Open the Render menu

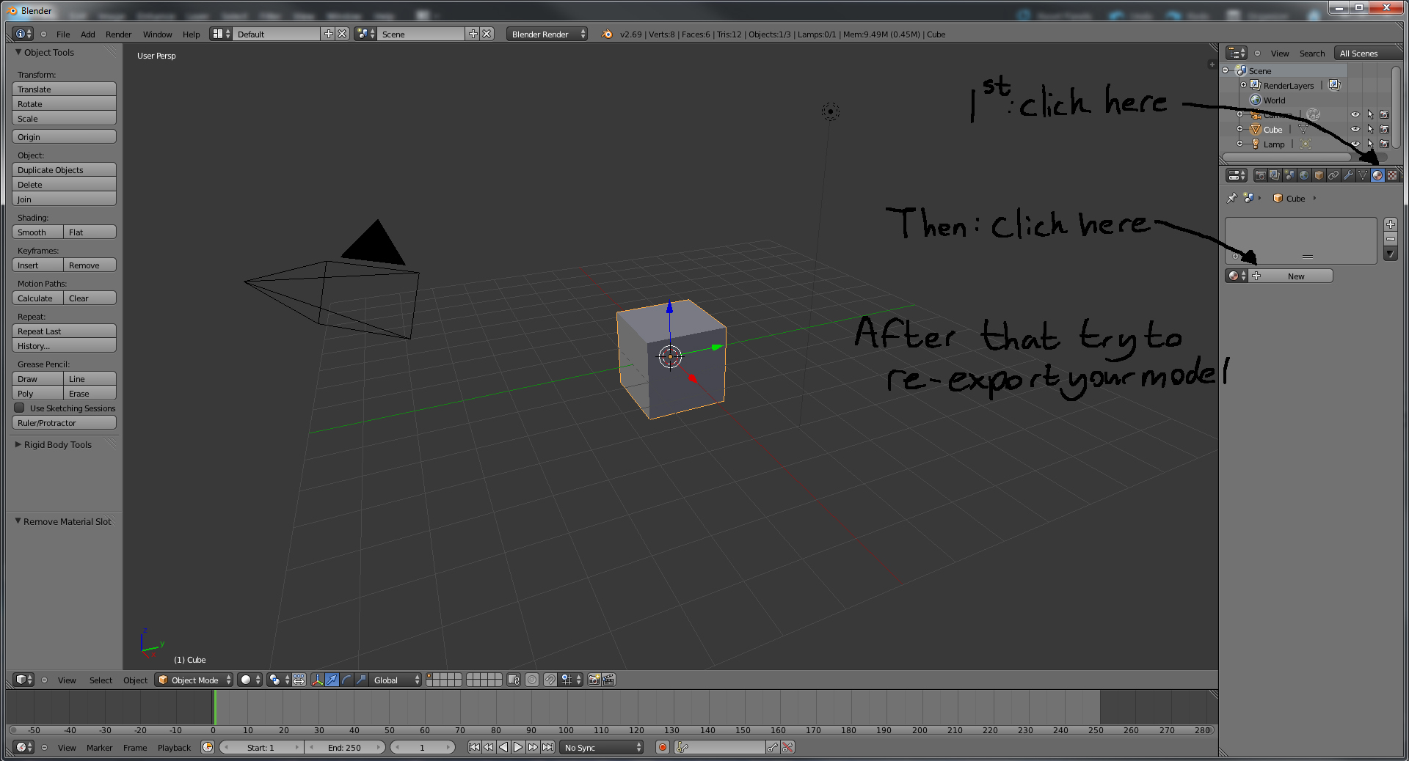tap(118, 34)
